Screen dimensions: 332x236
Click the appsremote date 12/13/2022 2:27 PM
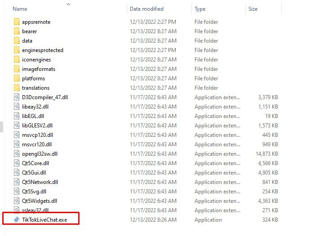153,22
